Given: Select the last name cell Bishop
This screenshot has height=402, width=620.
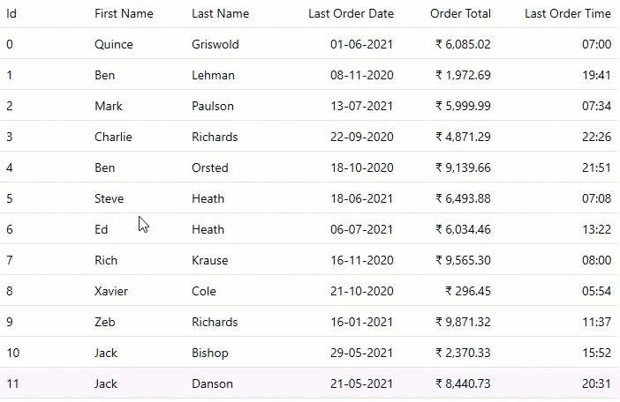Looking at the screenshot, I should [x=209, y=353].
